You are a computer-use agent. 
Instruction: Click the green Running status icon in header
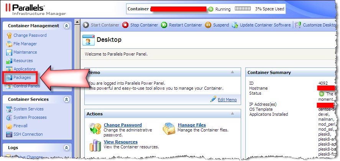click(211, 9)
